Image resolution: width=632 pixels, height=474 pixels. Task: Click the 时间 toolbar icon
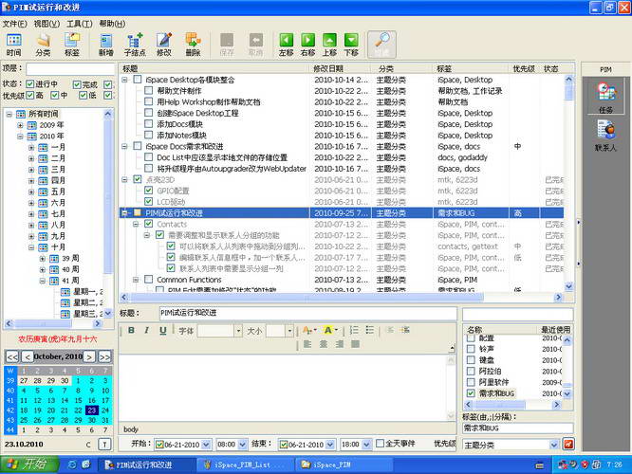13,45
